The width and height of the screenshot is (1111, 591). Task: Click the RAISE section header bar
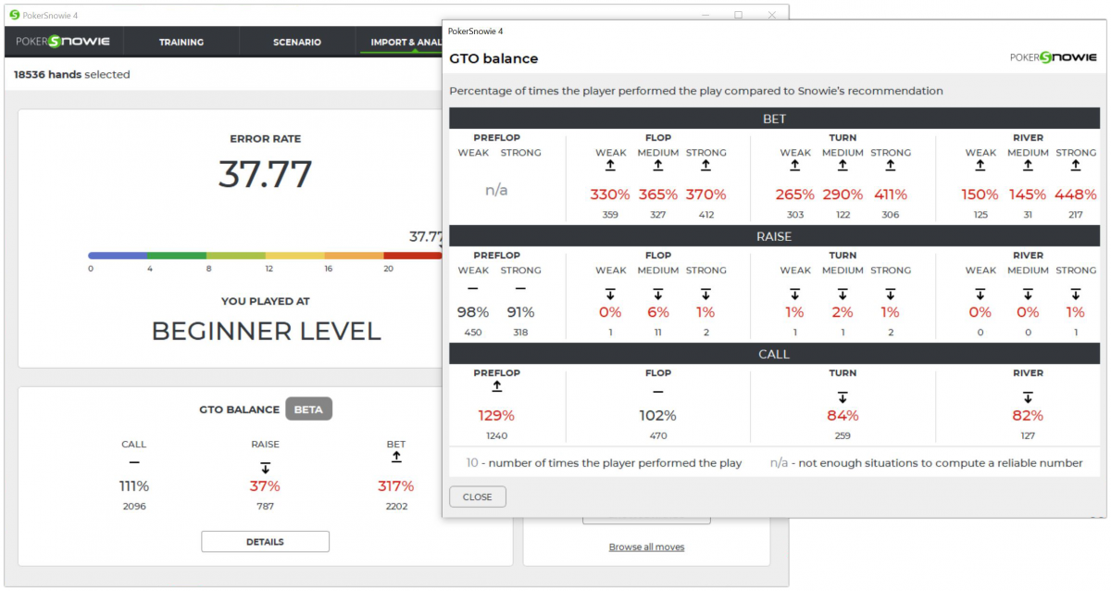pos(774,236)
